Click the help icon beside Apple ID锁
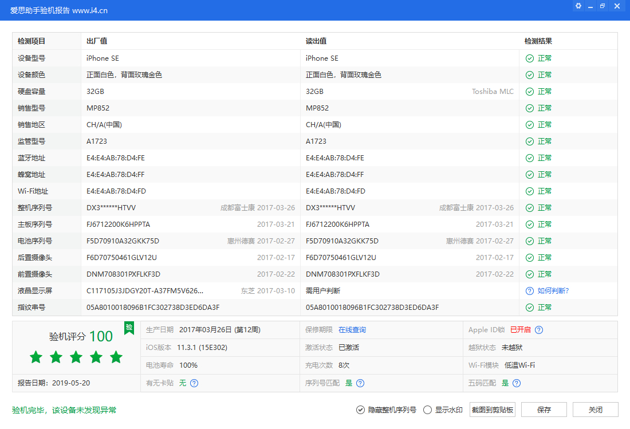This screenshot has width=630, height=429. point(539,330)
